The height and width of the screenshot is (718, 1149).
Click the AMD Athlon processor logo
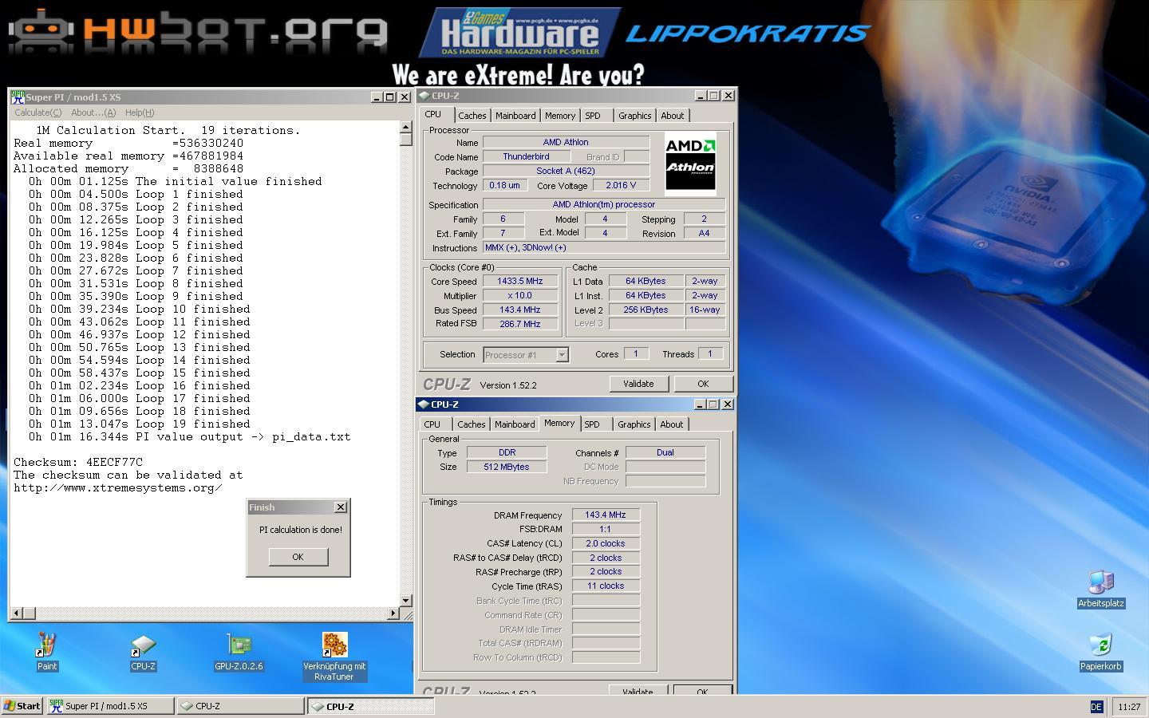pyautogui.click(x=690, y=164)
